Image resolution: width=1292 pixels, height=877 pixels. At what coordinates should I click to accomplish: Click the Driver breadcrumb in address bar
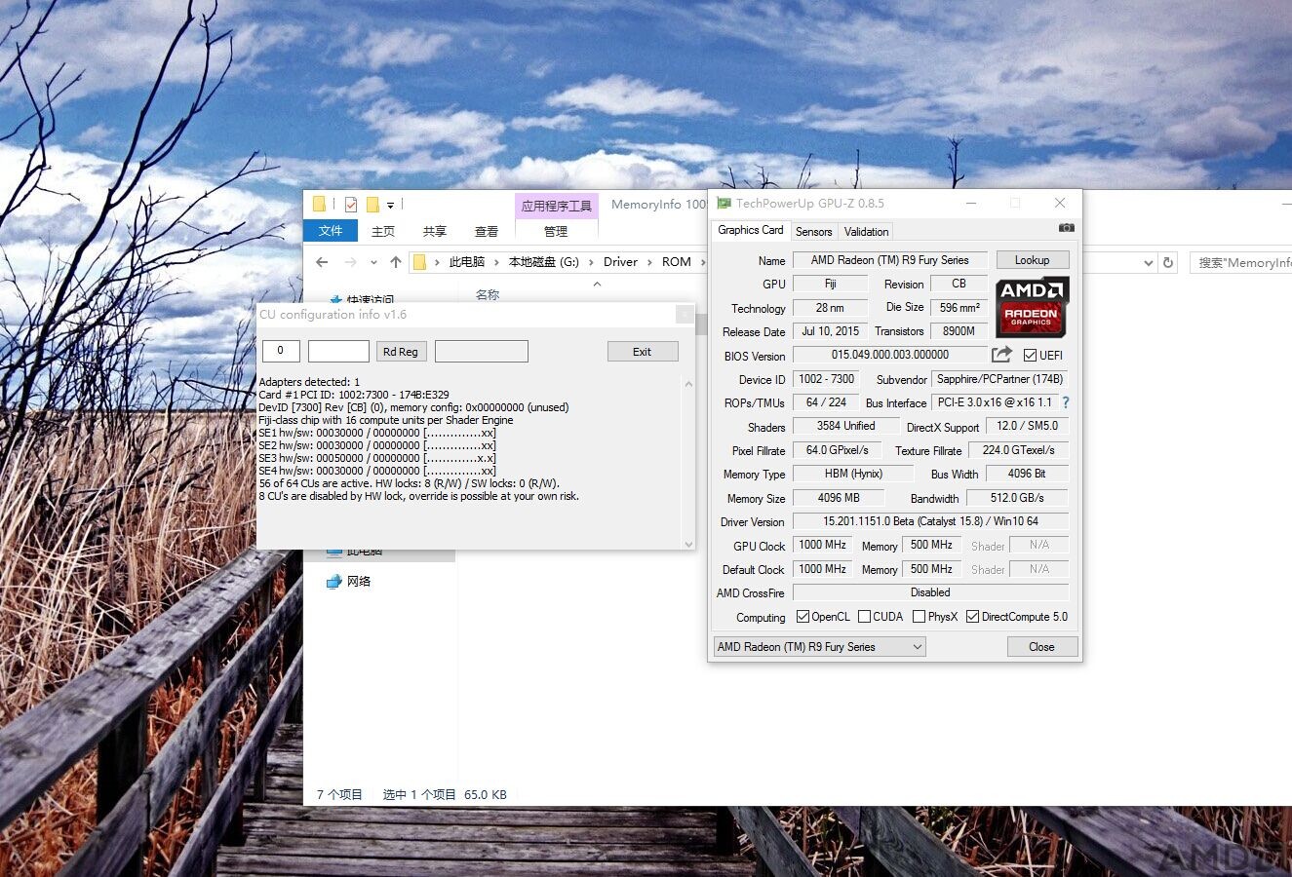[x=620, y=262]
